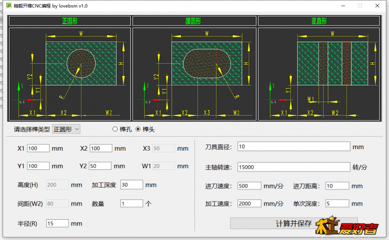Click the 请选择榫类型 label
This screenshot has height=240, width=389.
tap(32, 129)
